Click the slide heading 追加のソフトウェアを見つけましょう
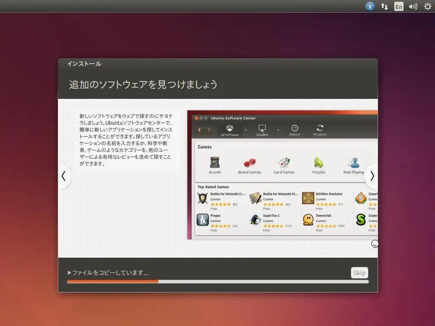This screenshot has height=326, width=435. pos(143,84)
